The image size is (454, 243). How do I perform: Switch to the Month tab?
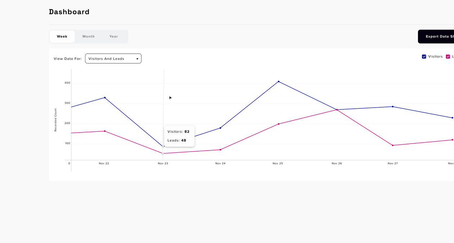click(88, 36)
